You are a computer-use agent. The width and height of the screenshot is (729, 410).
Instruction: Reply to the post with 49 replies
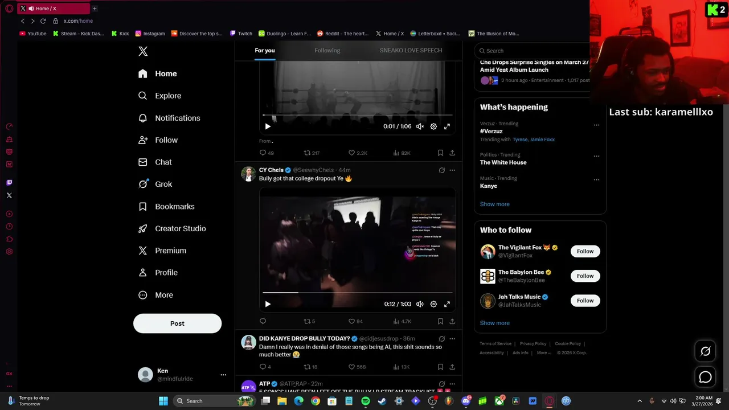[x=267, y=153]
